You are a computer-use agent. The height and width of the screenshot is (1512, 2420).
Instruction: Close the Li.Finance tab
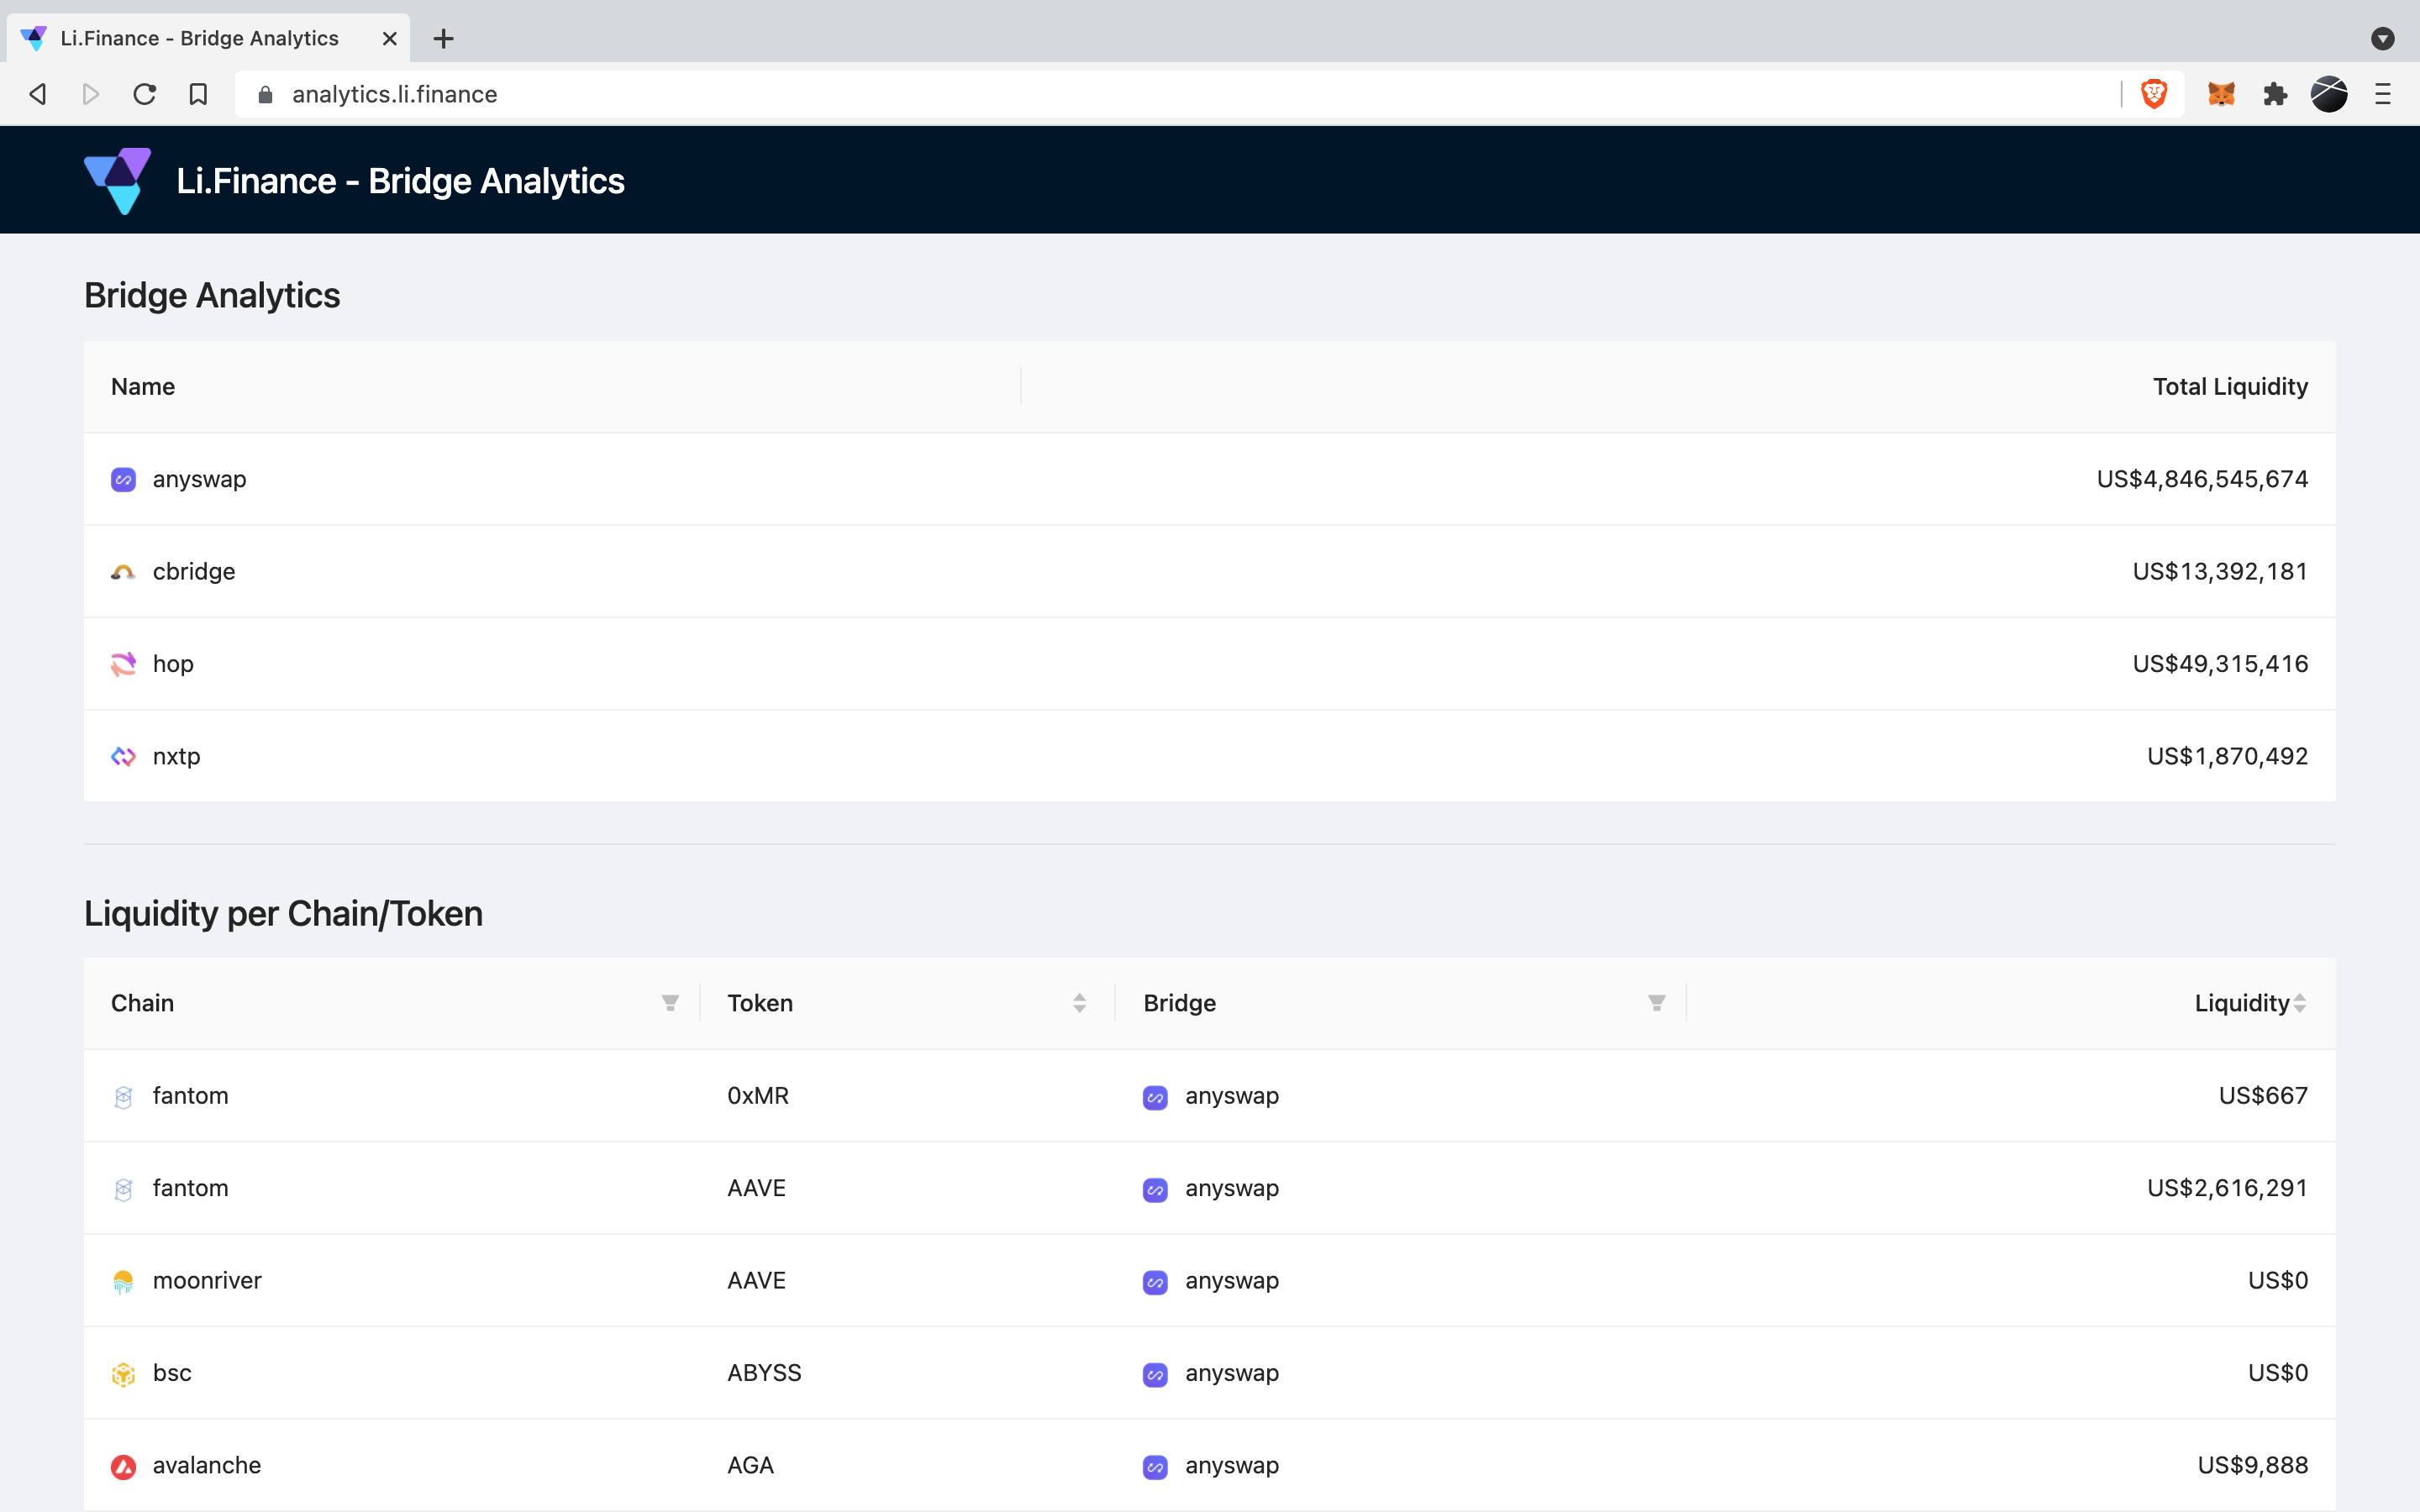390,39
